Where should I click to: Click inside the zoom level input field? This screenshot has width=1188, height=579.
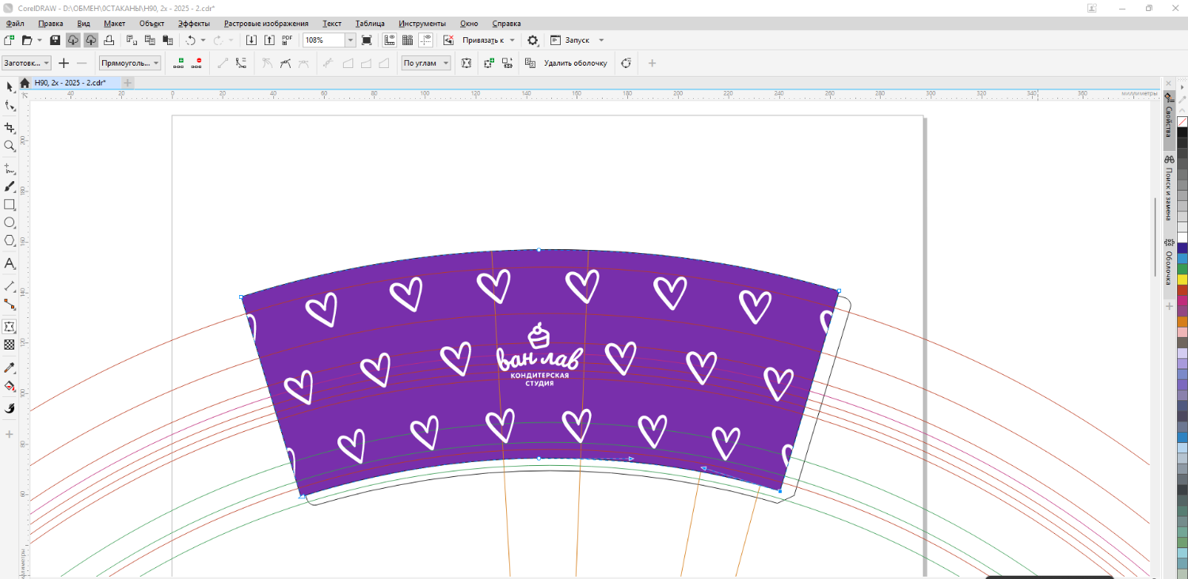click(x=324, y=40)
